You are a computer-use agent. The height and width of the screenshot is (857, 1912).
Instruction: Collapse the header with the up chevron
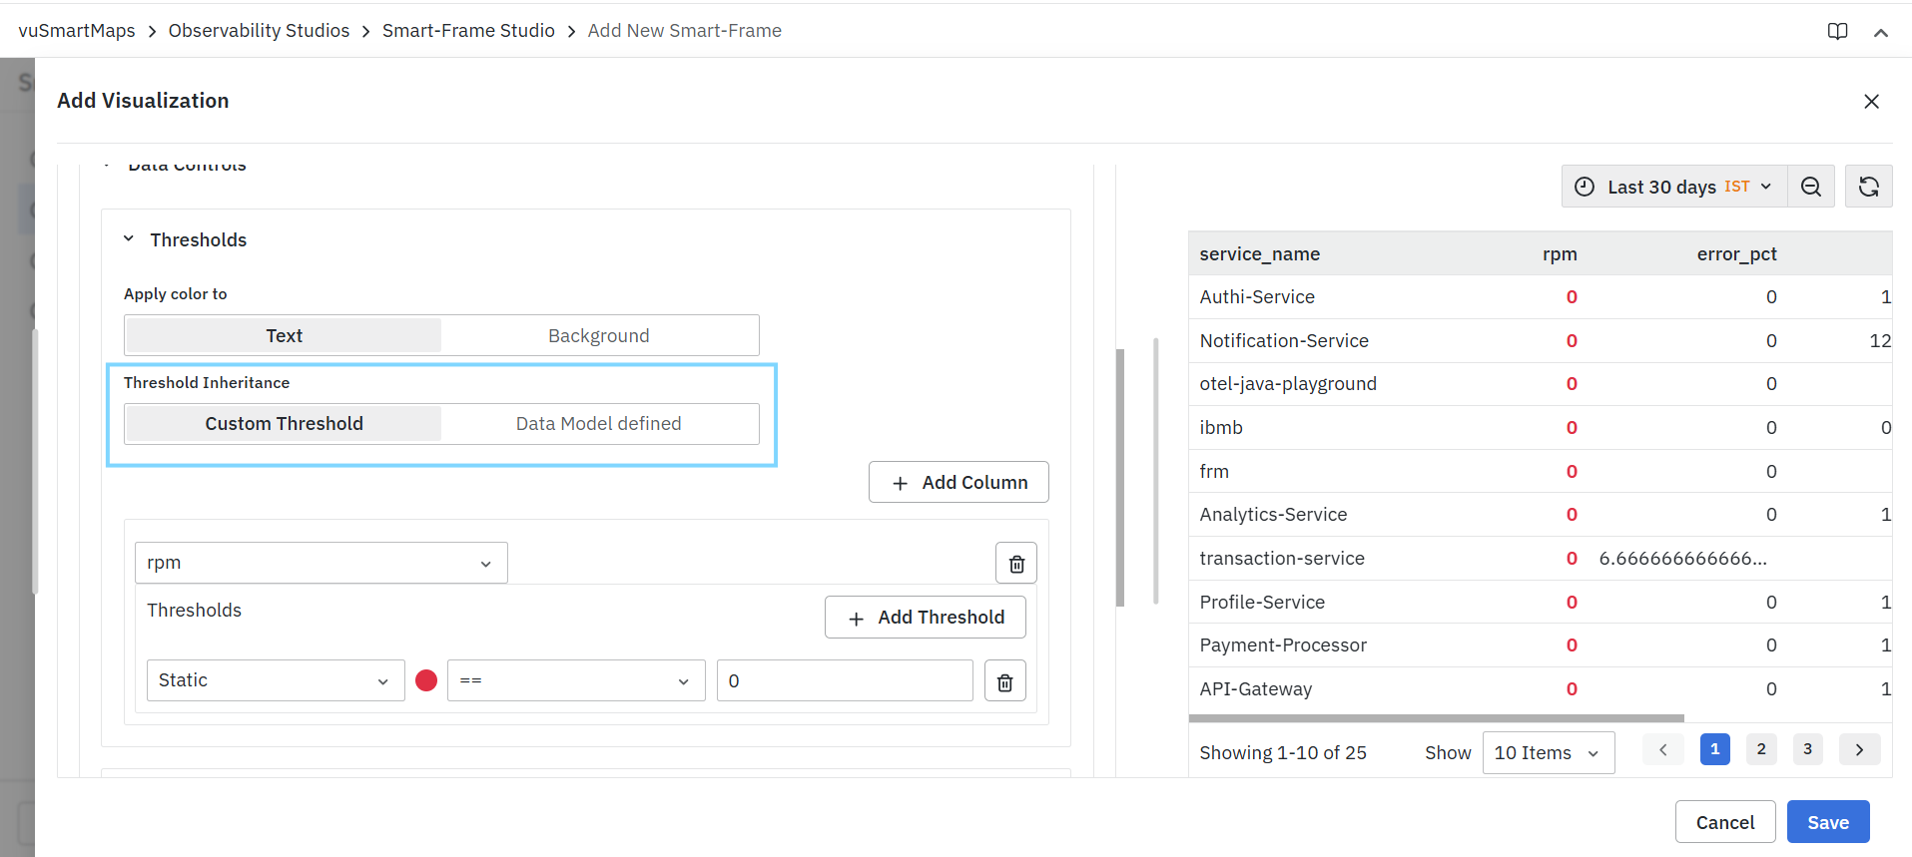click(1881, 32)
